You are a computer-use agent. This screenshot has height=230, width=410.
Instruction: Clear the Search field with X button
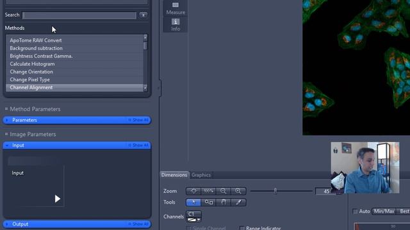143,15
